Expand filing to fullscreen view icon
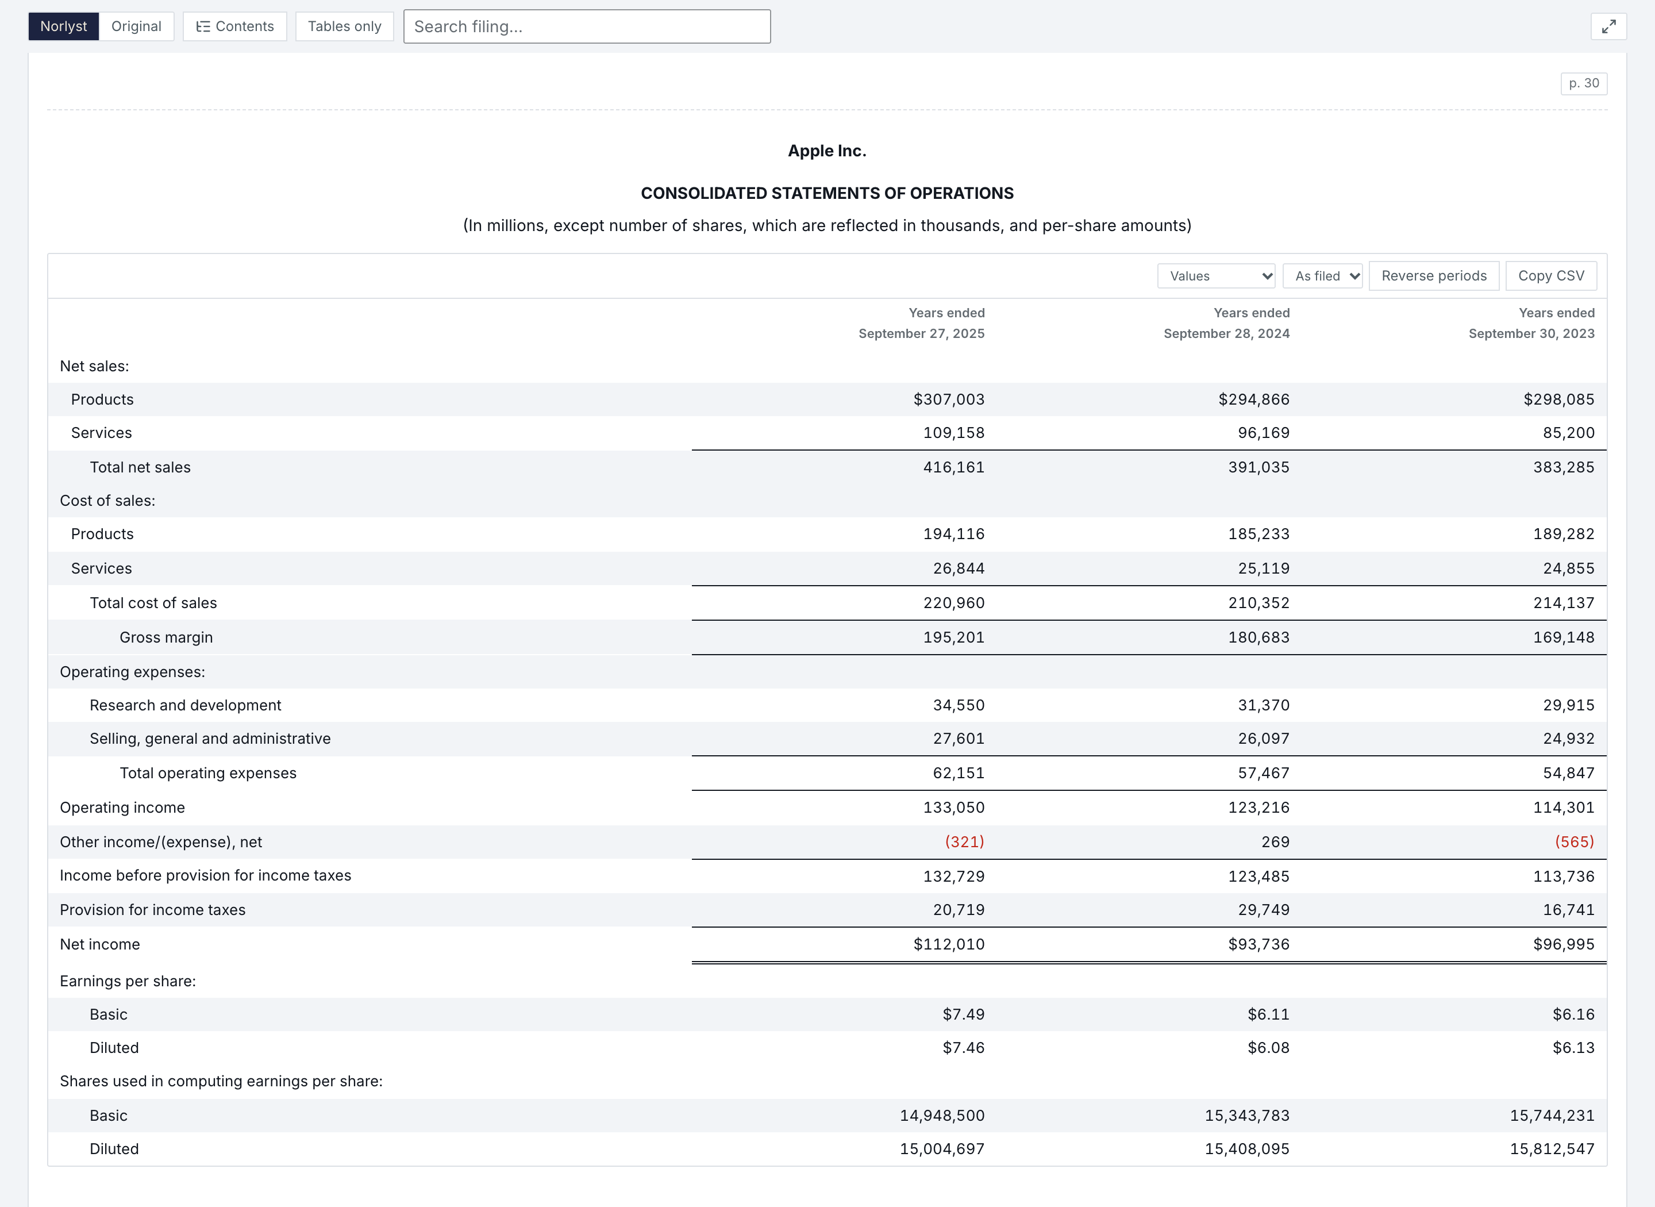This screenshot has width=1655, height=1207. [1608, 26]
